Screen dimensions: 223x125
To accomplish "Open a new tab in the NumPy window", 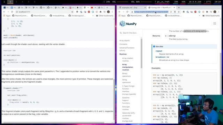I will click(179, 8).
